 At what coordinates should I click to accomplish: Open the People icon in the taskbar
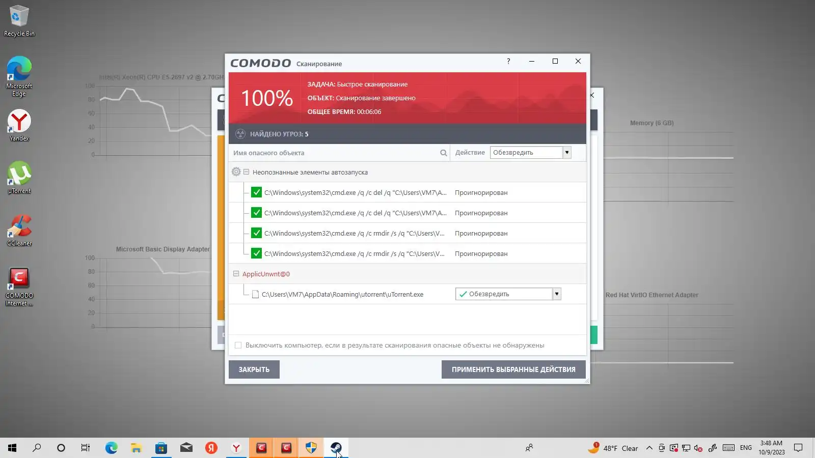tap(529, 448)
